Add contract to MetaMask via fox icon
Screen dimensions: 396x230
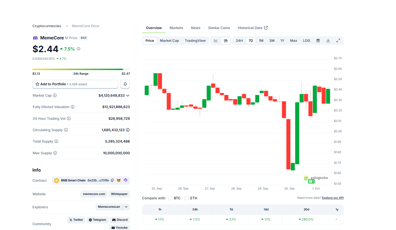119,180
